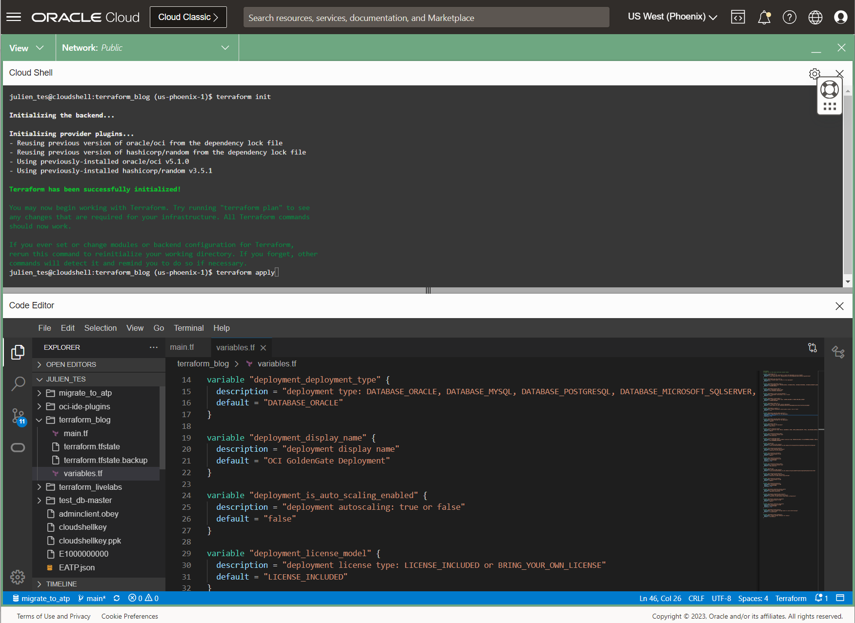
Task: Click the resources search field
Action: click(426, 17)
